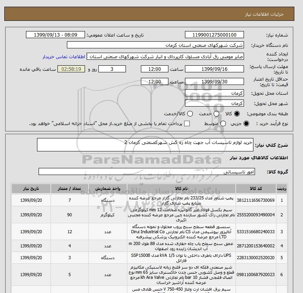The image size is (303, 293).
Task: Click the remaining time countdown 02:58:19
Action: click(71, 69)
